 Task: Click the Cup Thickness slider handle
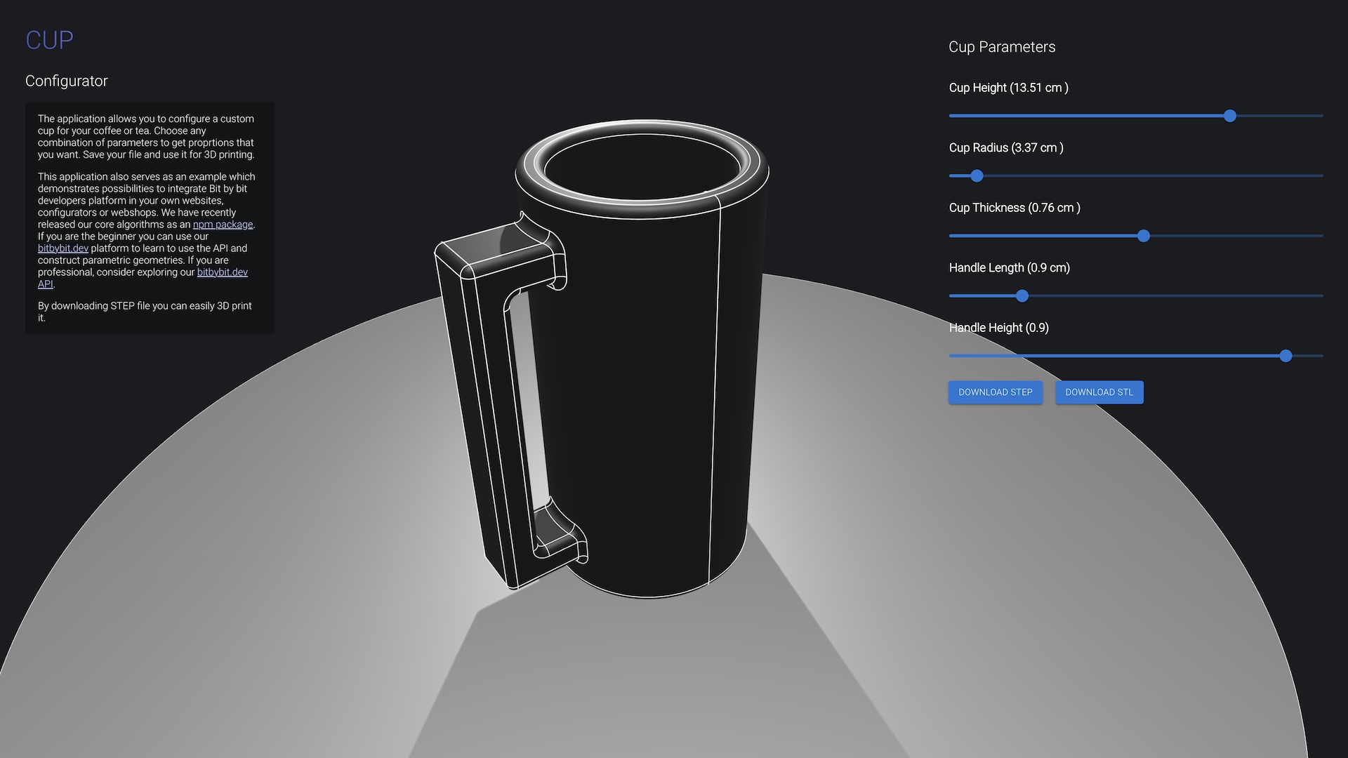(1144, 236)
